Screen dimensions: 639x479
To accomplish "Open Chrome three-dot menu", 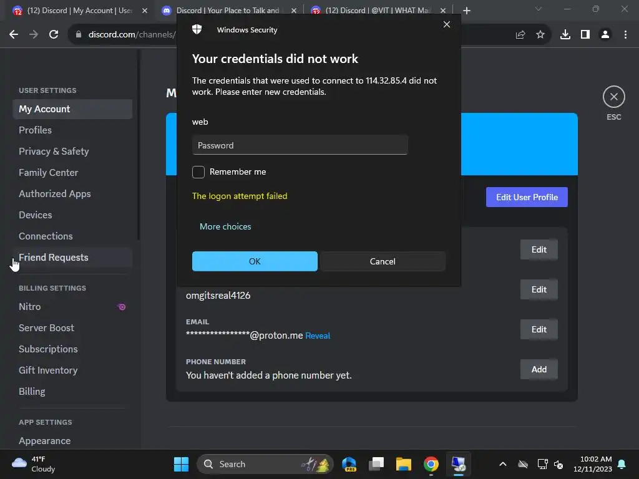I will pyautogui.click(x=625, y=35).
